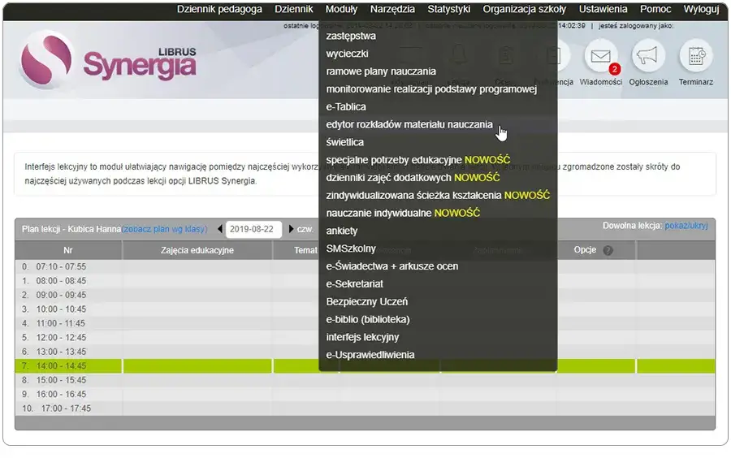This screenshot has width=731, height=458.
Task: Select e-biblio (biblioteka) menu entry
Action: click(x=367, y=319)
